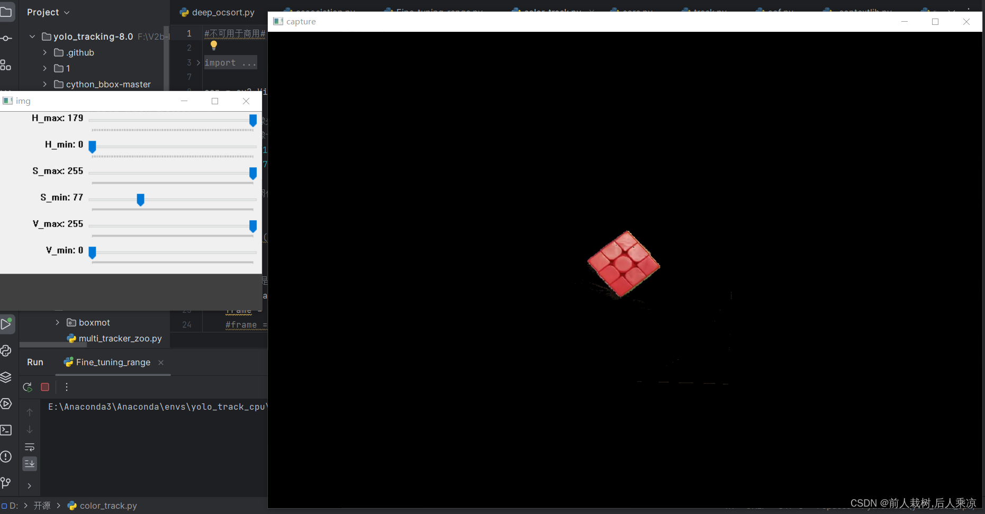Click the interpreter path in Run console
The width and height of the screenshot is (985, 514).
pyautogui.click(x=158, y=407)
